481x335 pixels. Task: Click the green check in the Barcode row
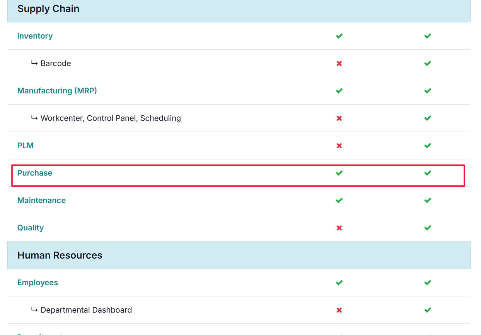tap(428, 63)
